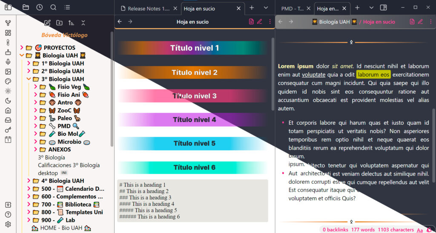436x233 pixels.
Task: Click the file explorer vertical scrollbar
Action: [x=112, y=89]
